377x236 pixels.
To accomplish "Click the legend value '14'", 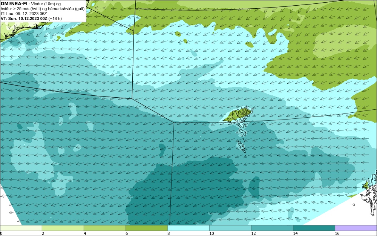I will (295, 233).
